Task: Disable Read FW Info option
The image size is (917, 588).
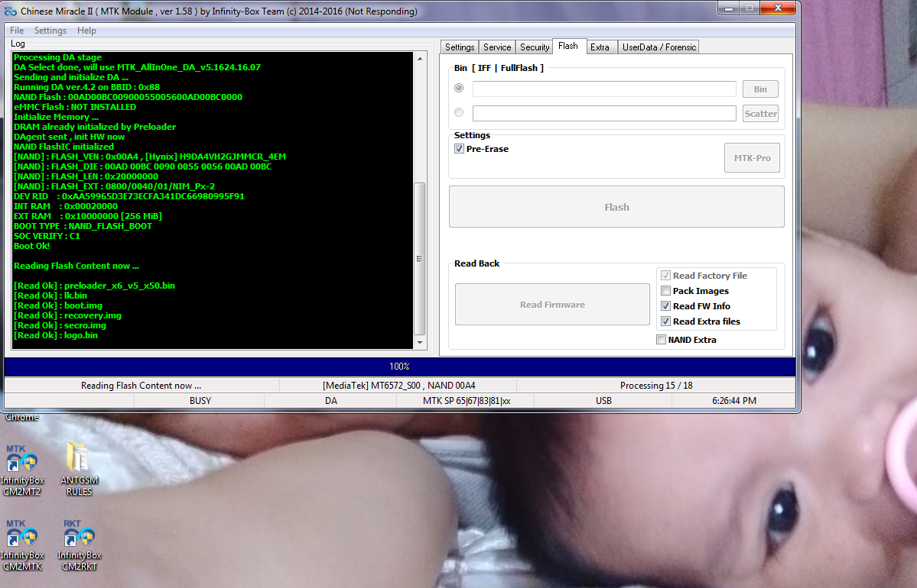Action: (x=665, y=306)
